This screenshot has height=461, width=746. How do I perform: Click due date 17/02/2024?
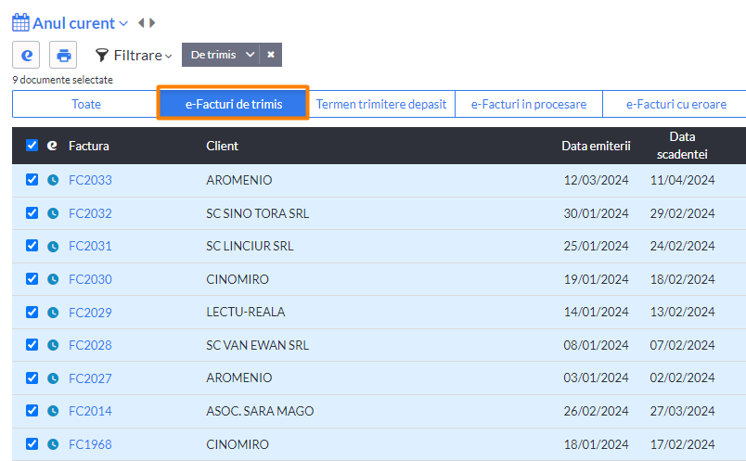(682, 444)
